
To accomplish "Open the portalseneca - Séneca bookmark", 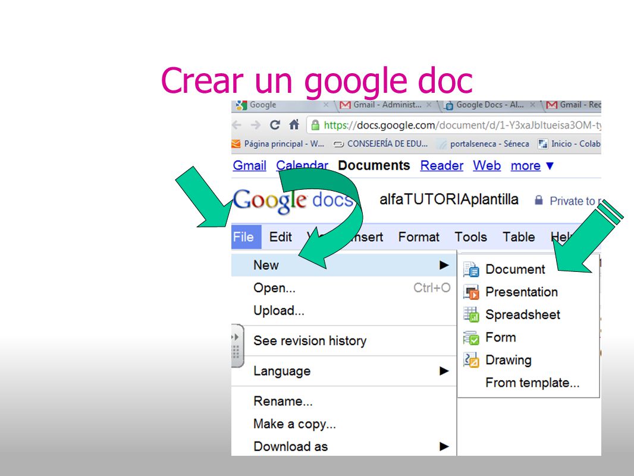I will pyautogui.click(x=484, y=144).
